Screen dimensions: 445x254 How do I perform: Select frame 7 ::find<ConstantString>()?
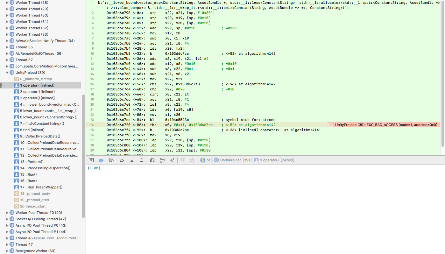[40, 123]
